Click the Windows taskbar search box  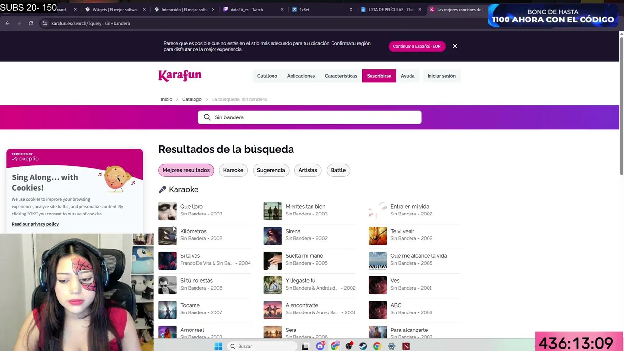pos(262,346)
